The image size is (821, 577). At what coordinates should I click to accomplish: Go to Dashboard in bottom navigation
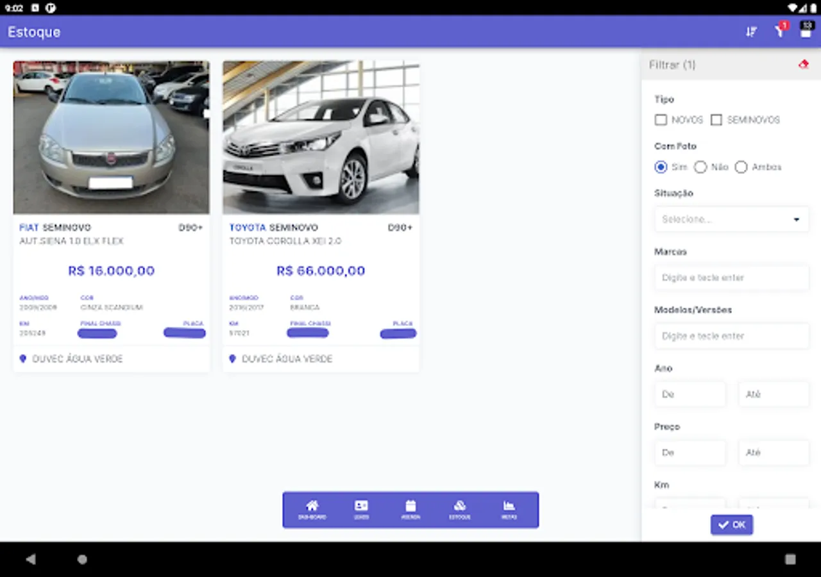(x=312, y=510)
